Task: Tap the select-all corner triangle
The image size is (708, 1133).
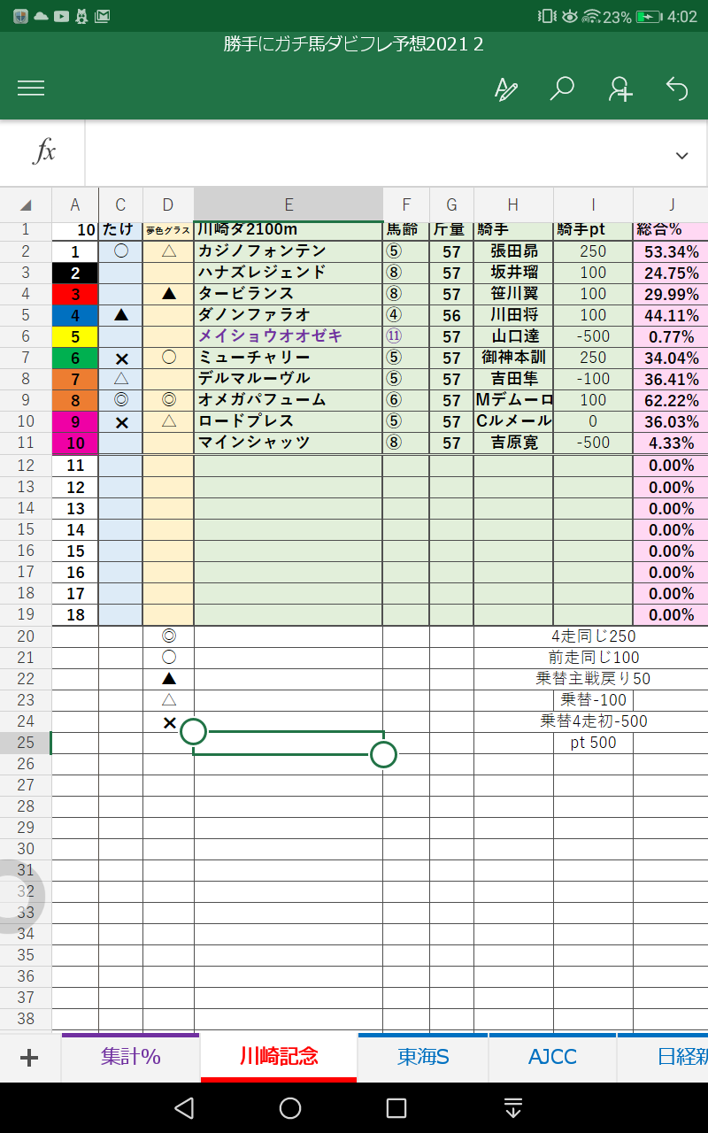Action: click(x=26, y=204)
